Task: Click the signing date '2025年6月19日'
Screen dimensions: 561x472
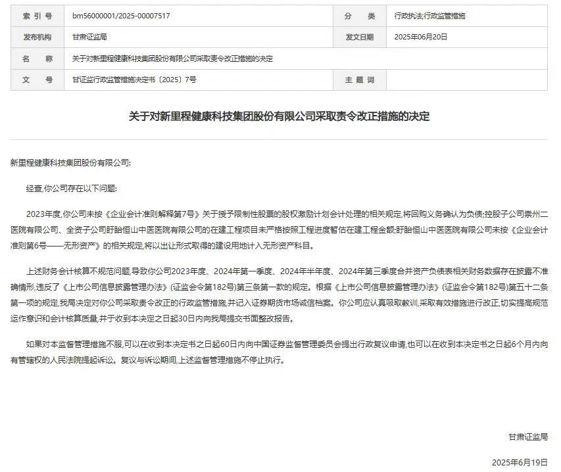Action: coord(520,462)
